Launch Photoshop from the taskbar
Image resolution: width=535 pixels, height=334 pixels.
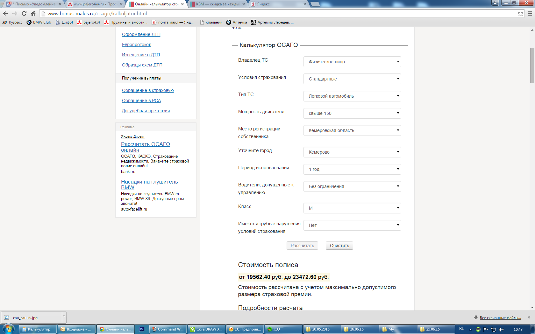[x=142, y=329]
